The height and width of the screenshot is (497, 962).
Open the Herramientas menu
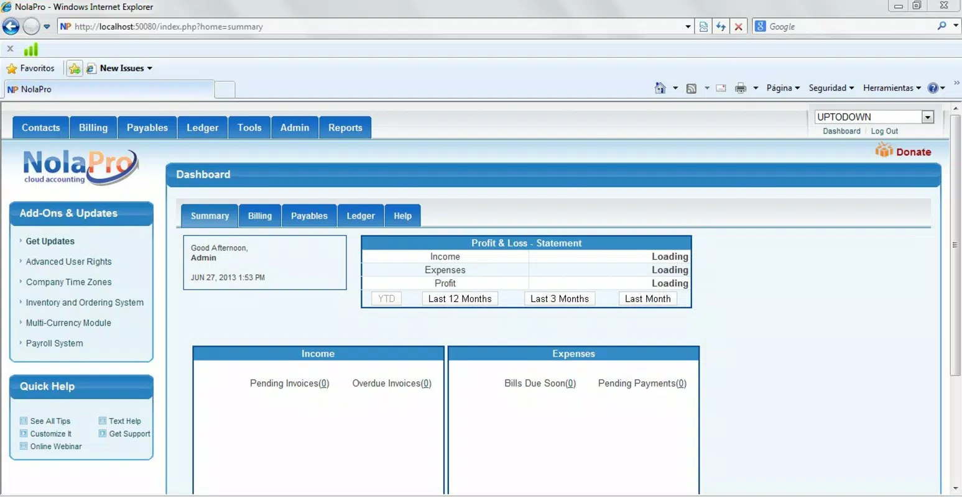pyautogui.click(x=892, y=88)
